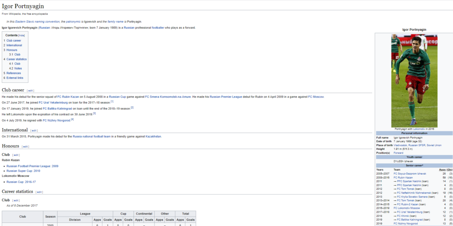
Task: Click 'As of 8 December 2017' note
Action: [22, 206]
